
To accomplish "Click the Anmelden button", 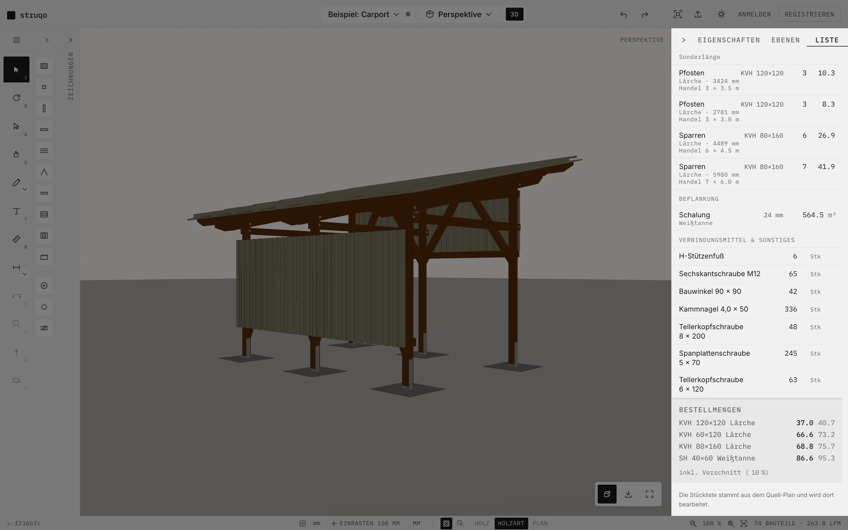I will (x=754, y=14).
